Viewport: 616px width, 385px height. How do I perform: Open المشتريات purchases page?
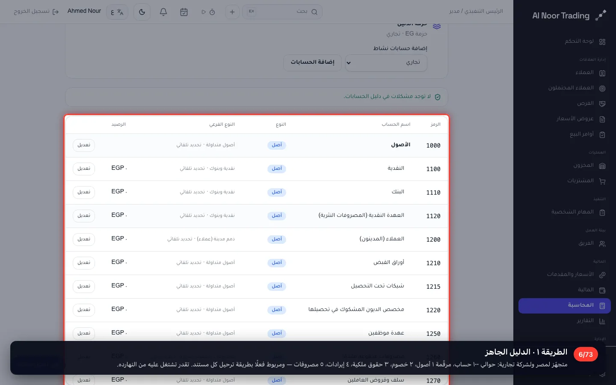[x=565, y=181]
